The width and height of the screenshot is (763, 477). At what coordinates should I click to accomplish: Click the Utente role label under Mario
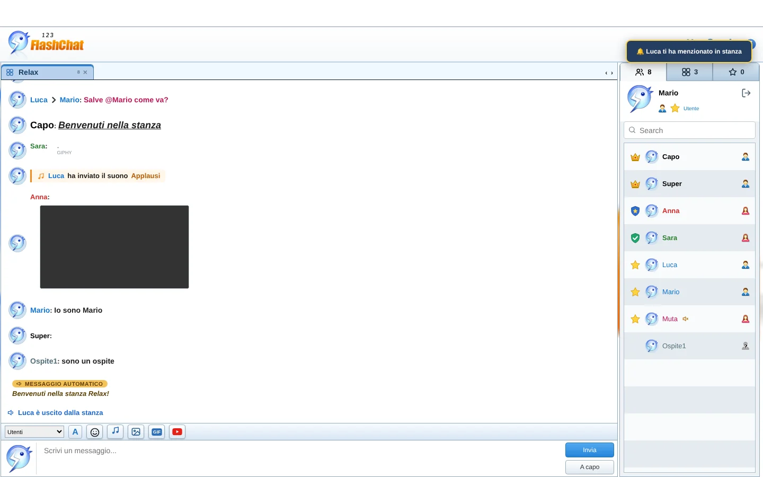[691, 109]
